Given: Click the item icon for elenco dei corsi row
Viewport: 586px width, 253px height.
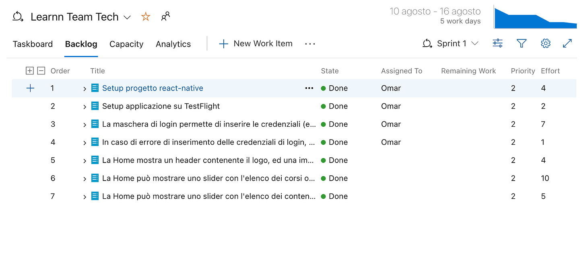Looking at the screenshot, I should [95, 178].
